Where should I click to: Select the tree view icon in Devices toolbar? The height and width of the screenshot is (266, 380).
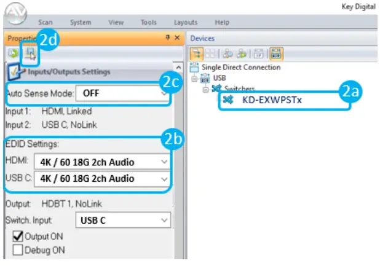point(197,53)
